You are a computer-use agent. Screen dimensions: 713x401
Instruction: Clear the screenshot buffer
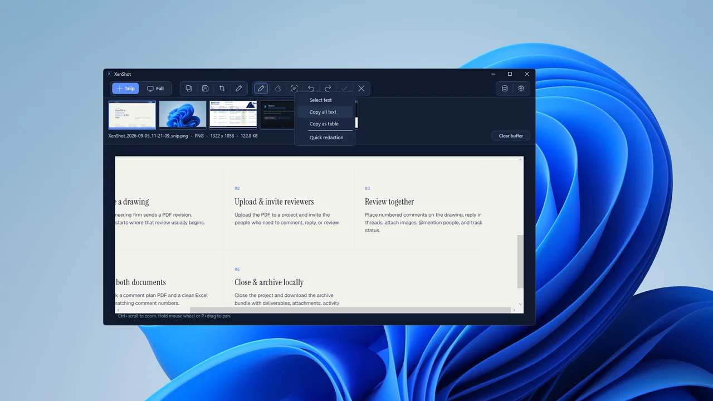point(511,136)
